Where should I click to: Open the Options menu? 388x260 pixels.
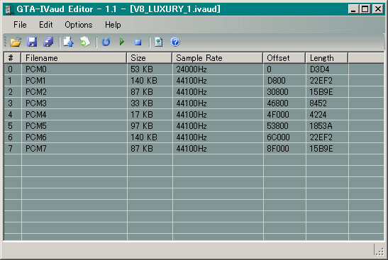(79, 25)
